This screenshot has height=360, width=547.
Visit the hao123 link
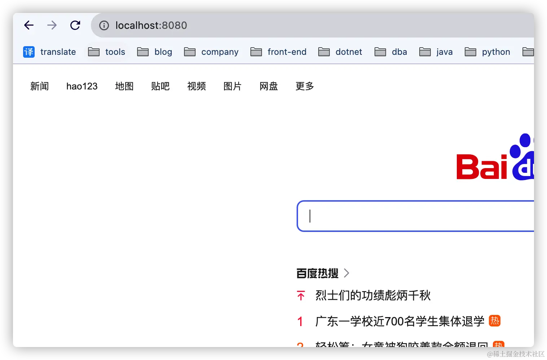pos(82,86)
